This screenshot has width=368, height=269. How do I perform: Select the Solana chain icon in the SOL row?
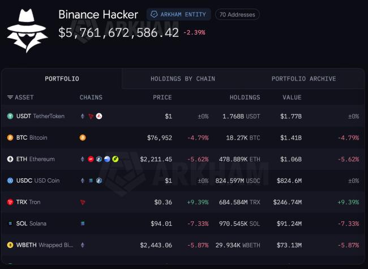83,224
